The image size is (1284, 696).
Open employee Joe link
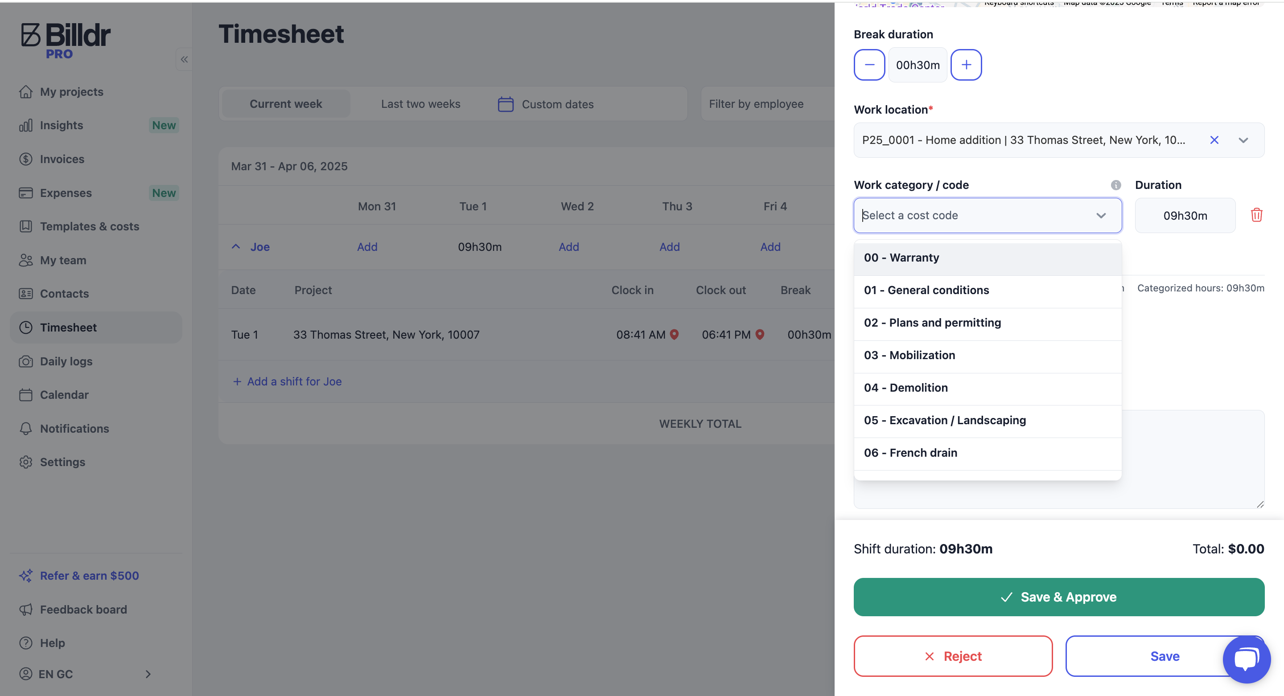[x=259, y=246]
